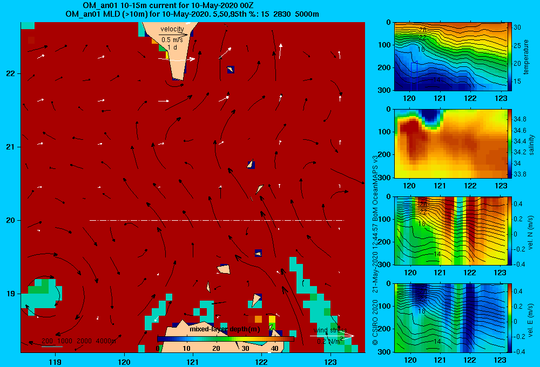Click longitude label 119 under the map
This screenshot has width=540, height=367.
55,362
